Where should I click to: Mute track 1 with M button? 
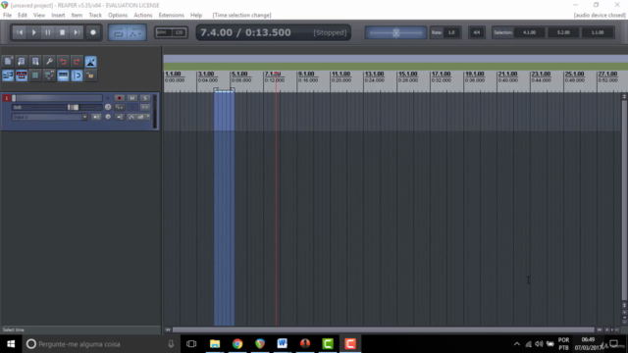132,98
